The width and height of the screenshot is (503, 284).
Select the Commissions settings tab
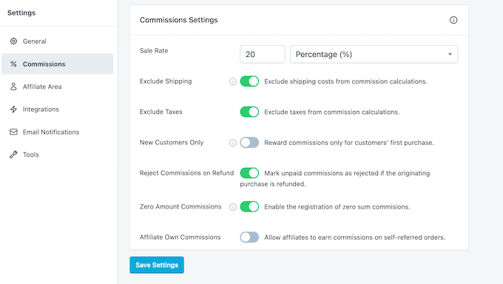click(x=58, y=64)
